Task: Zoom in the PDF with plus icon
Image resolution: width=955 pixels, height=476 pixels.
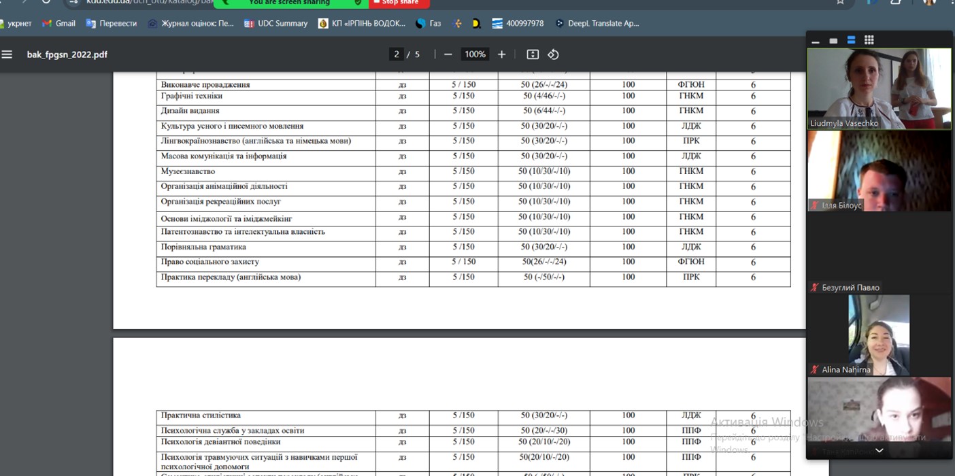Action: coord(501,54)
